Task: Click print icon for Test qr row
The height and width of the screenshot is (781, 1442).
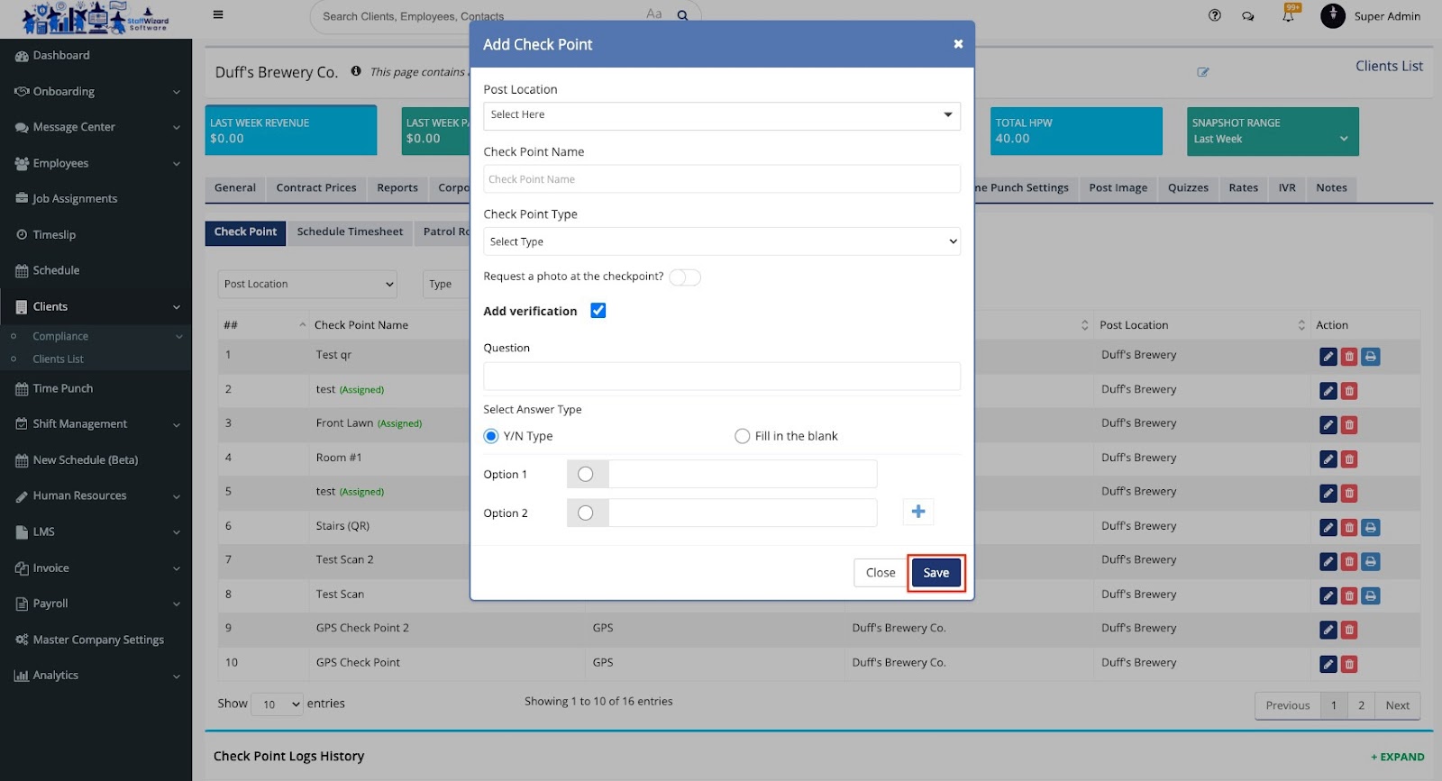Action: (x=1370, y=357)
